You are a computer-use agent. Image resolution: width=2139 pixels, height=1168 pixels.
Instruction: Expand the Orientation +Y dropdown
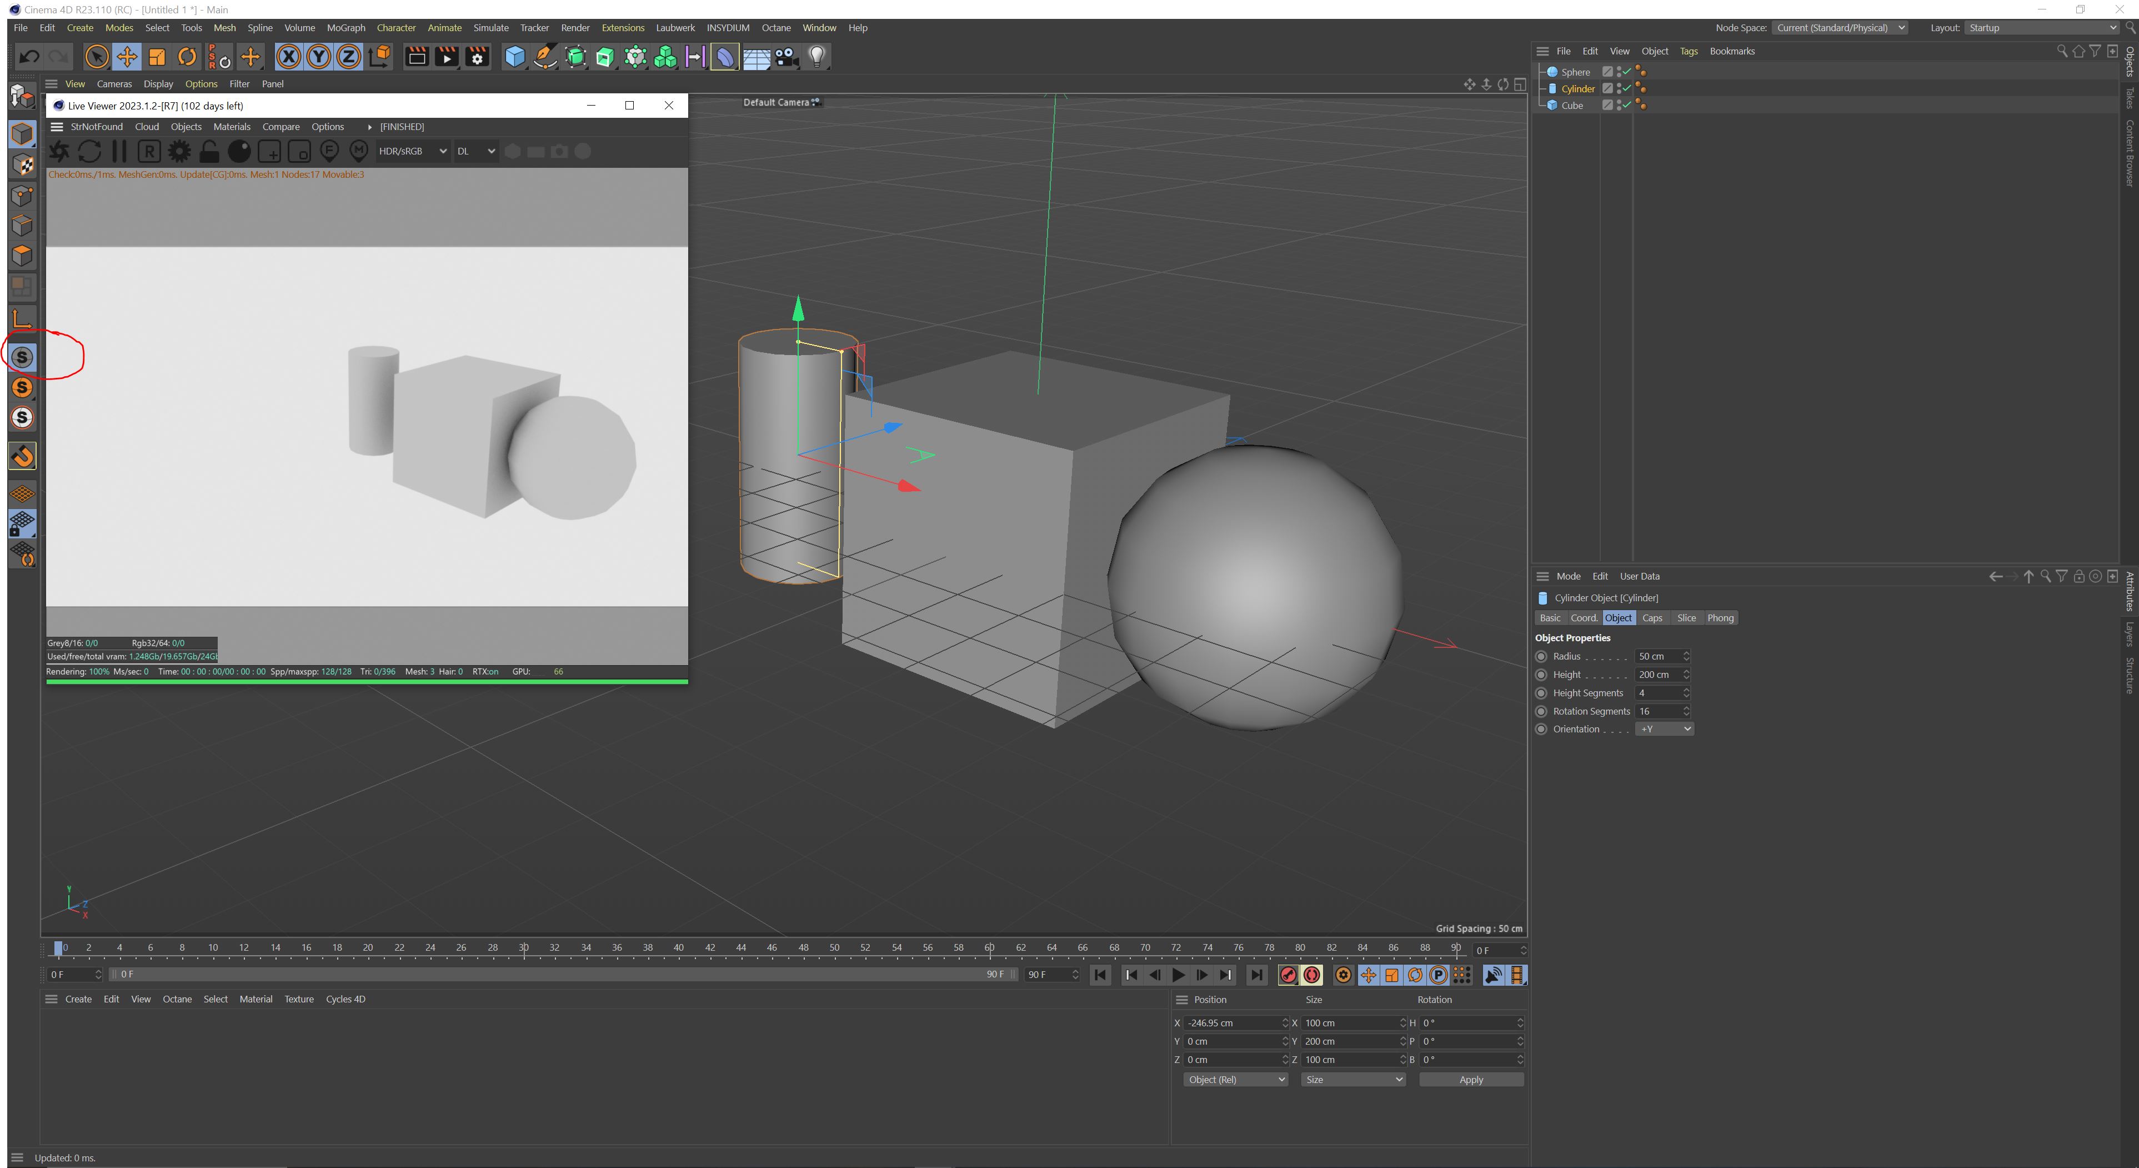tap(1664, 728)
